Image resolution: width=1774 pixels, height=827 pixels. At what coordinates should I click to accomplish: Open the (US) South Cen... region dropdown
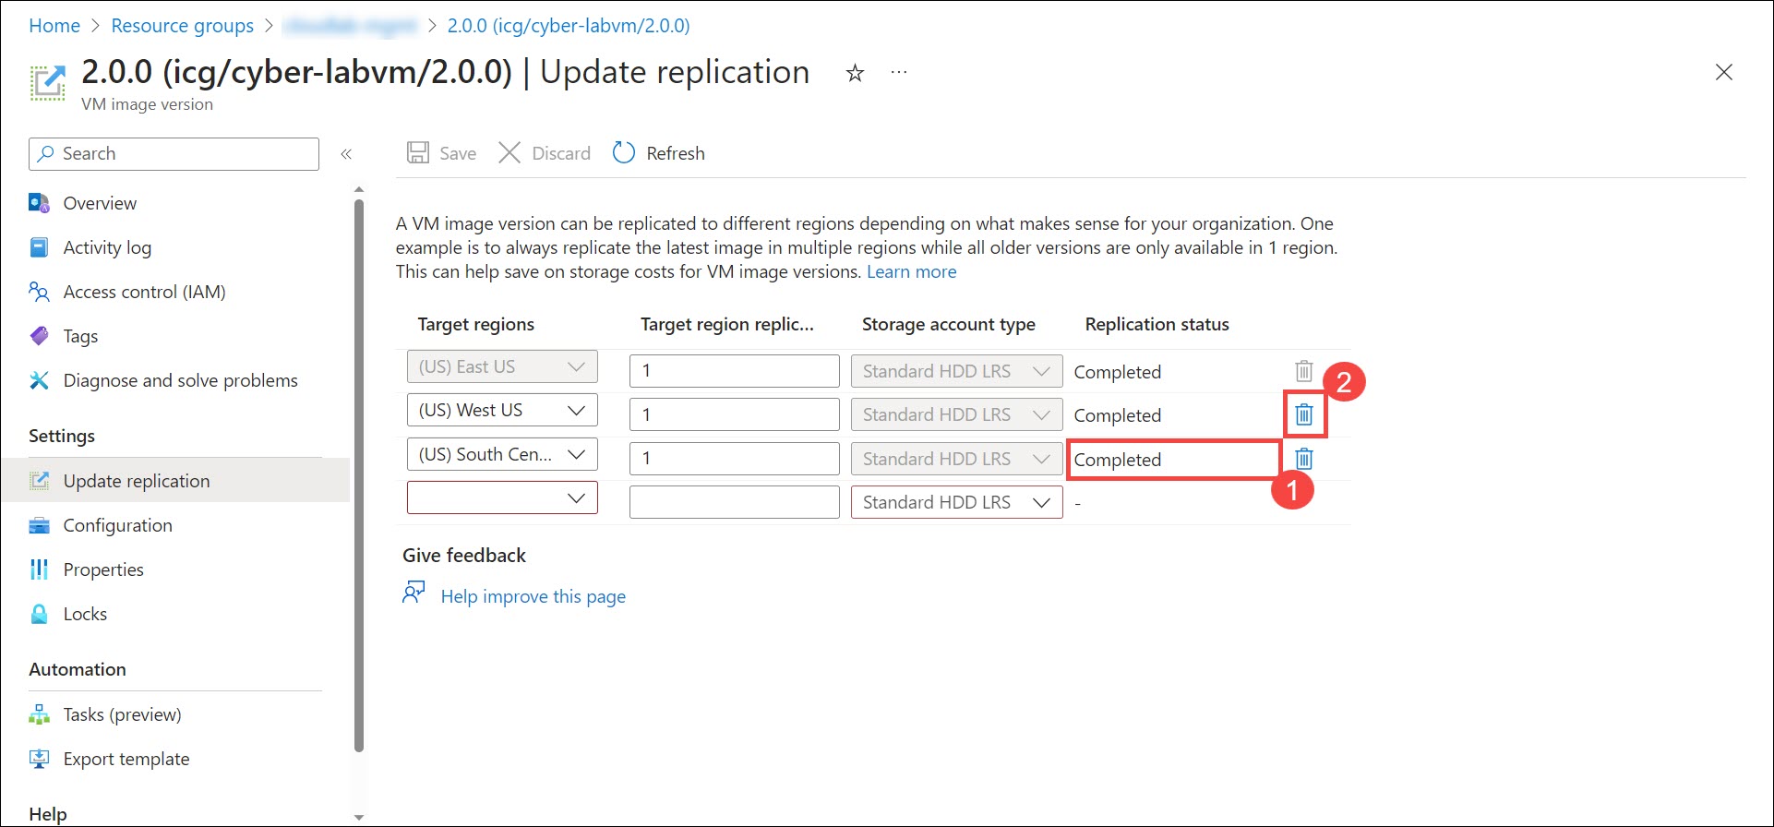[x=502, y=454]
